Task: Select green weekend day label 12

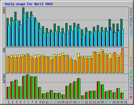Action: point(51,102)
